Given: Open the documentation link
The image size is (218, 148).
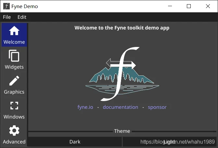Looking at the screenshot, I should [x=121, y=107].
